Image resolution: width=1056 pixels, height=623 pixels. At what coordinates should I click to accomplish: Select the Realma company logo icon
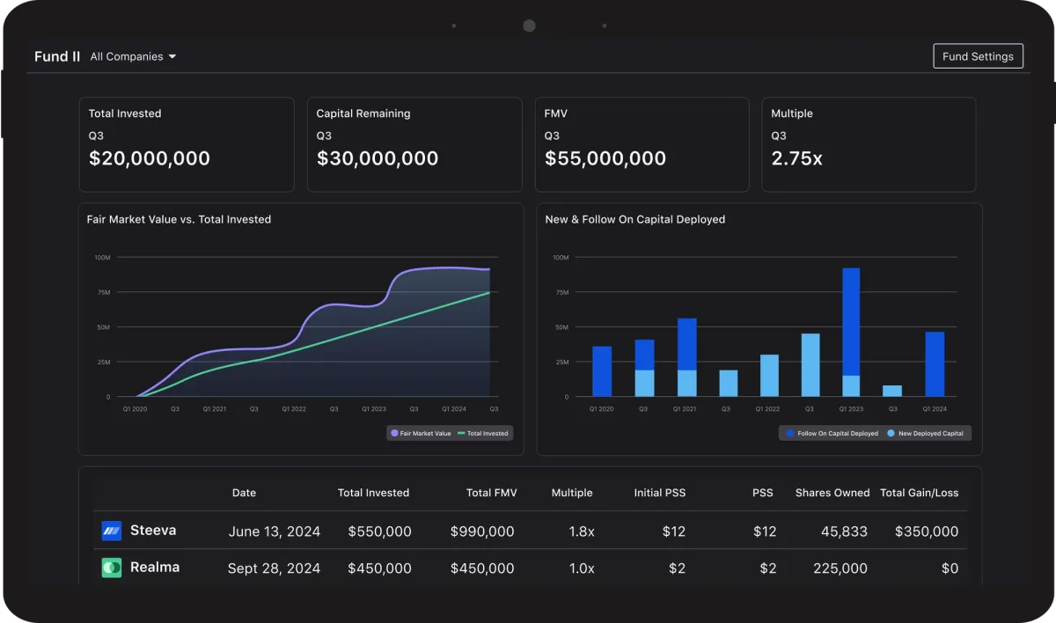tap(111, 568)
